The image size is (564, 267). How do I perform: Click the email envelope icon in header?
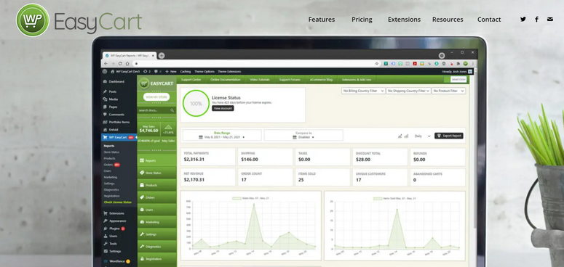(550, 20)
